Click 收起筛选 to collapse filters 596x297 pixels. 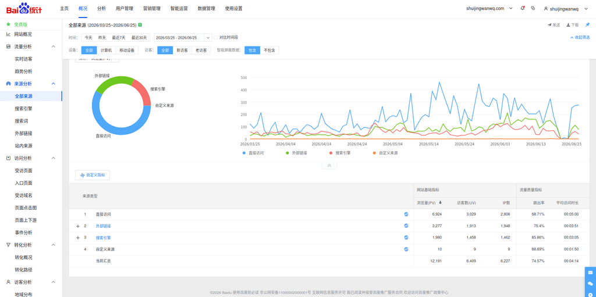580,38
